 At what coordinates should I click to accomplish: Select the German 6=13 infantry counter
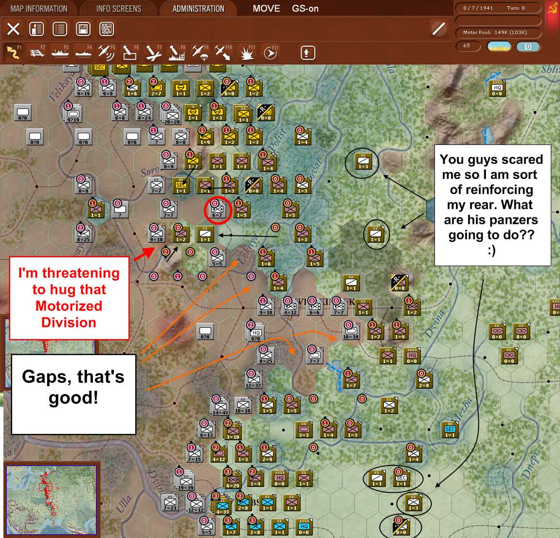coord(206,430)
